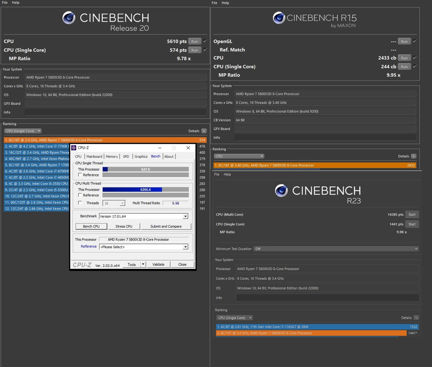Click the multi thread 6266.6 score bar

pos(146,189)
